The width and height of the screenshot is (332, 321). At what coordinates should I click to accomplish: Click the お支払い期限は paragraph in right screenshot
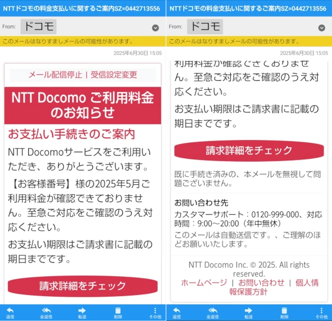[246, 116]
